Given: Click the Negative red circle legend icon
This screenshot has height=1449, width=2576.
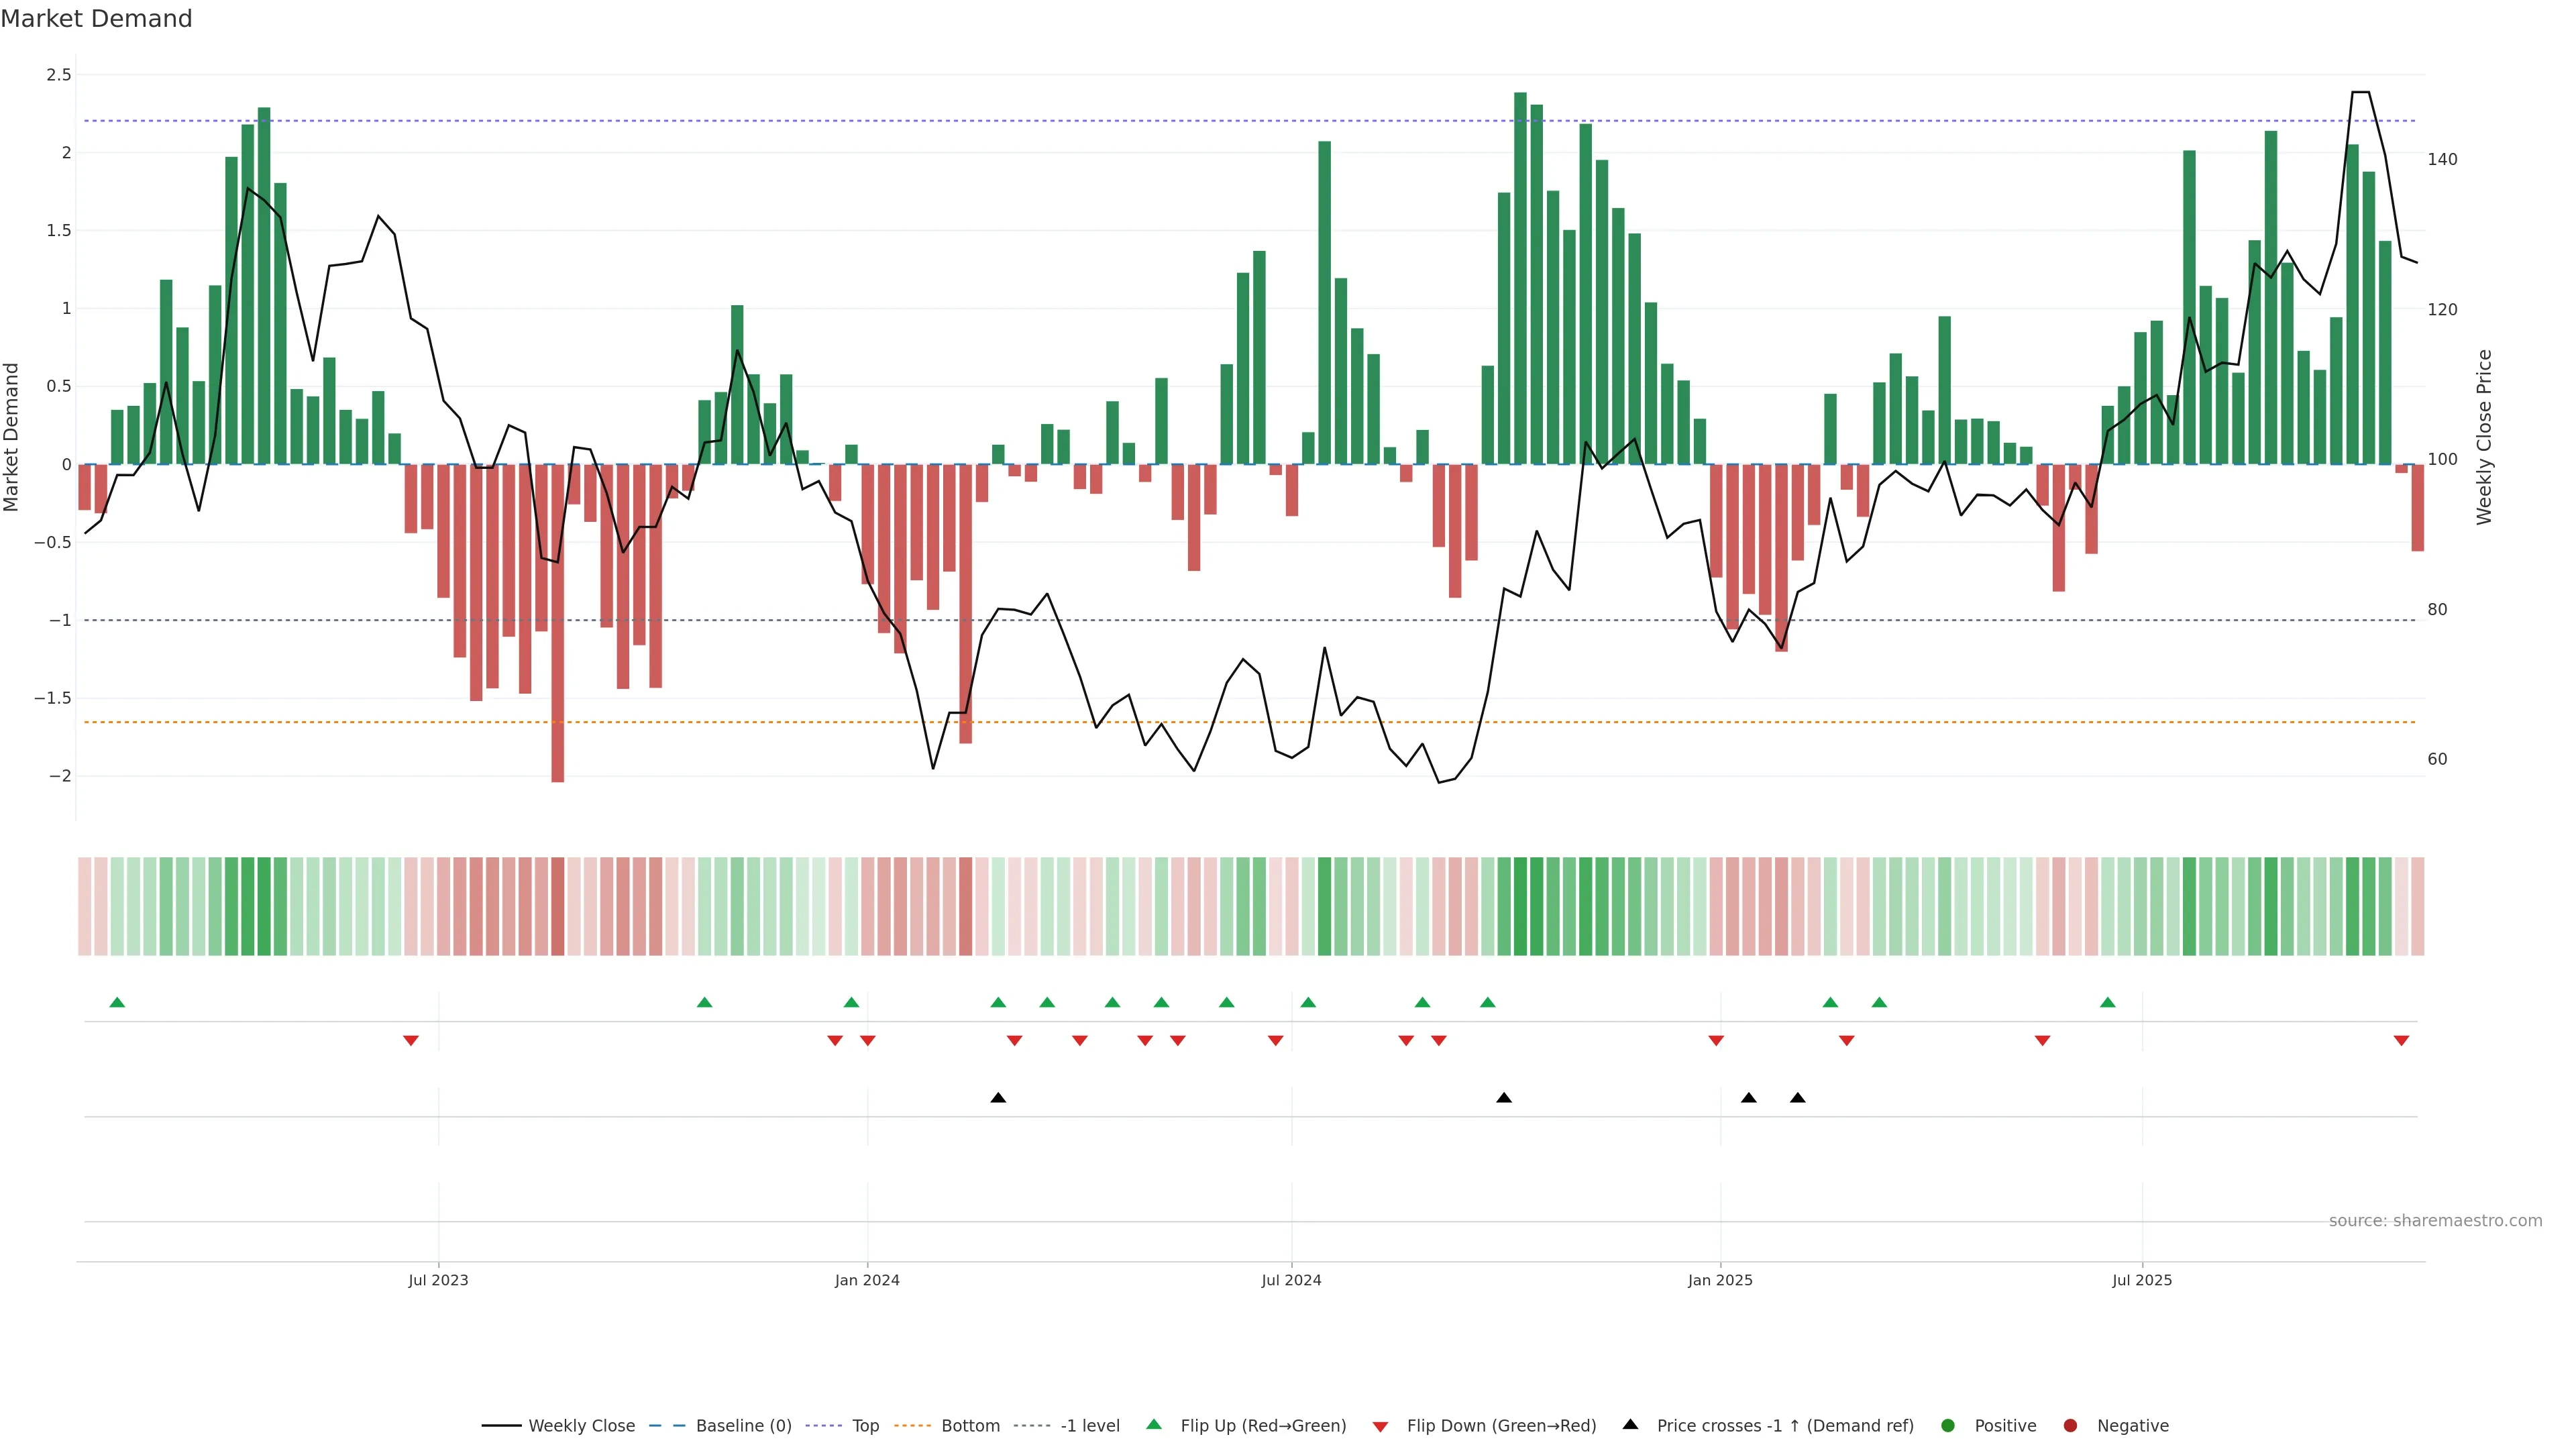Looking at the screenshot, I should tap(2070, 1426).
